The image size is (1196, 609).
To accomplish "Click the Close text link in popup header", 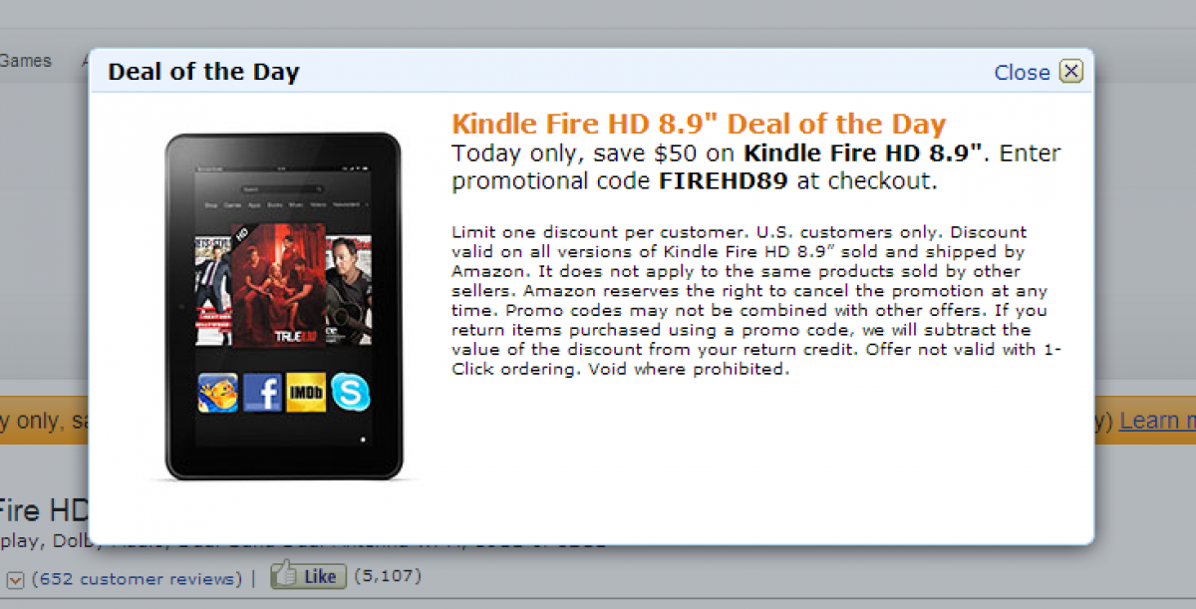I will pyautogui.click(x=1022, y=72).
